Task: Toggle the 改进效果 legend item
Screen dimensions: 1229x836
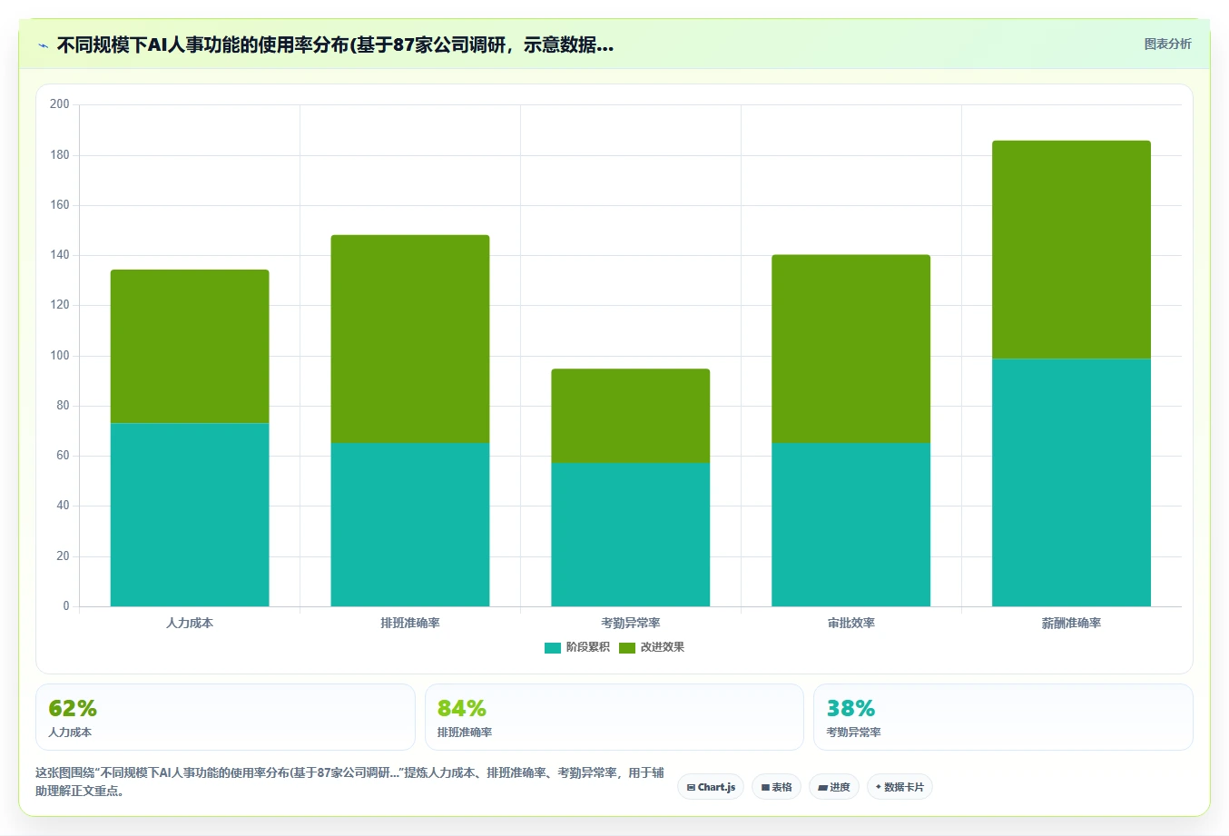Action: point(652,647)
